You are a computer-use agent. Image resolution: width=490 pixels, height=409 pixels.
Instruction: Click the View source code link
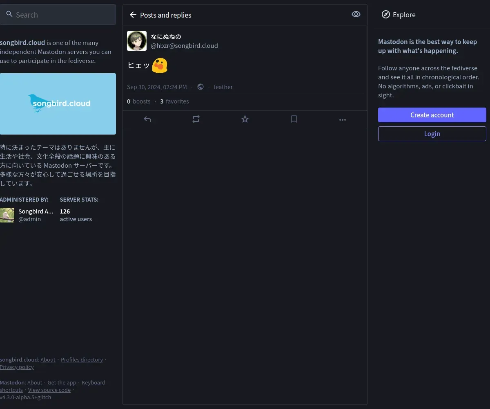pos(49,390)
